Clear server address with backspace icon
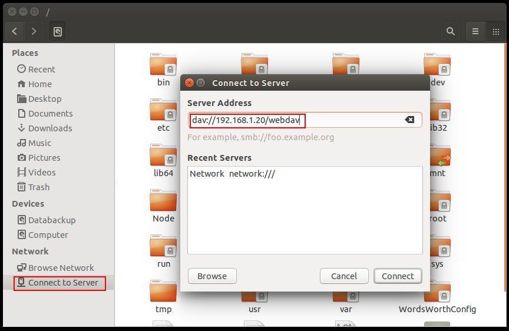Screen dimensions: 509x331 pos(409,120)
